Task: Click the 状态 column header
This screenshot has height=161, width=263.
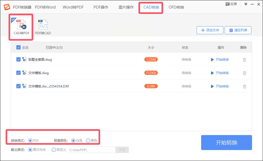Action: (185, 47)
